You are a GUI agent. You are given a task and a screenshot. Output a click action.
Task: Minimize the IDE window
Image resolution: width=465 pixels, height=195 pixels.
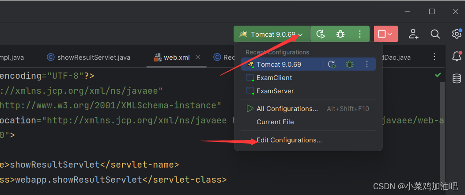click(408, 11)
